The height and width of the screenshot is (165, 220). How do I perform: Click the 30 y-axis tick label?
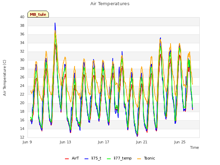(x=22, y=60)
